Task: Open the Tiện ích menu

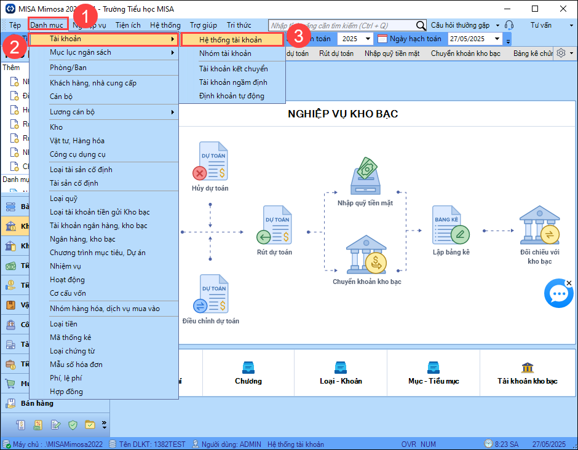Action: point(128,25)
